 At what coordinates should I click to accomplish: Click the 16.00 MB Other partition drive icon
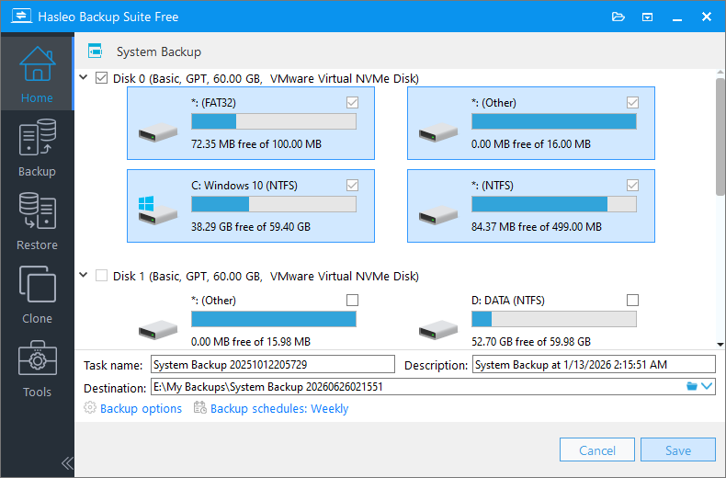click(x=438, y=132)
